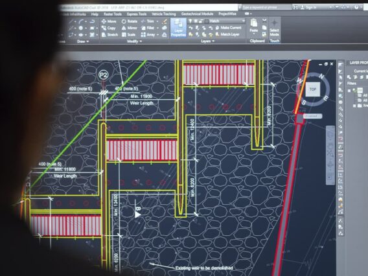
Task: Click the Hatch layer color swatch
Action: click(207, 21)
